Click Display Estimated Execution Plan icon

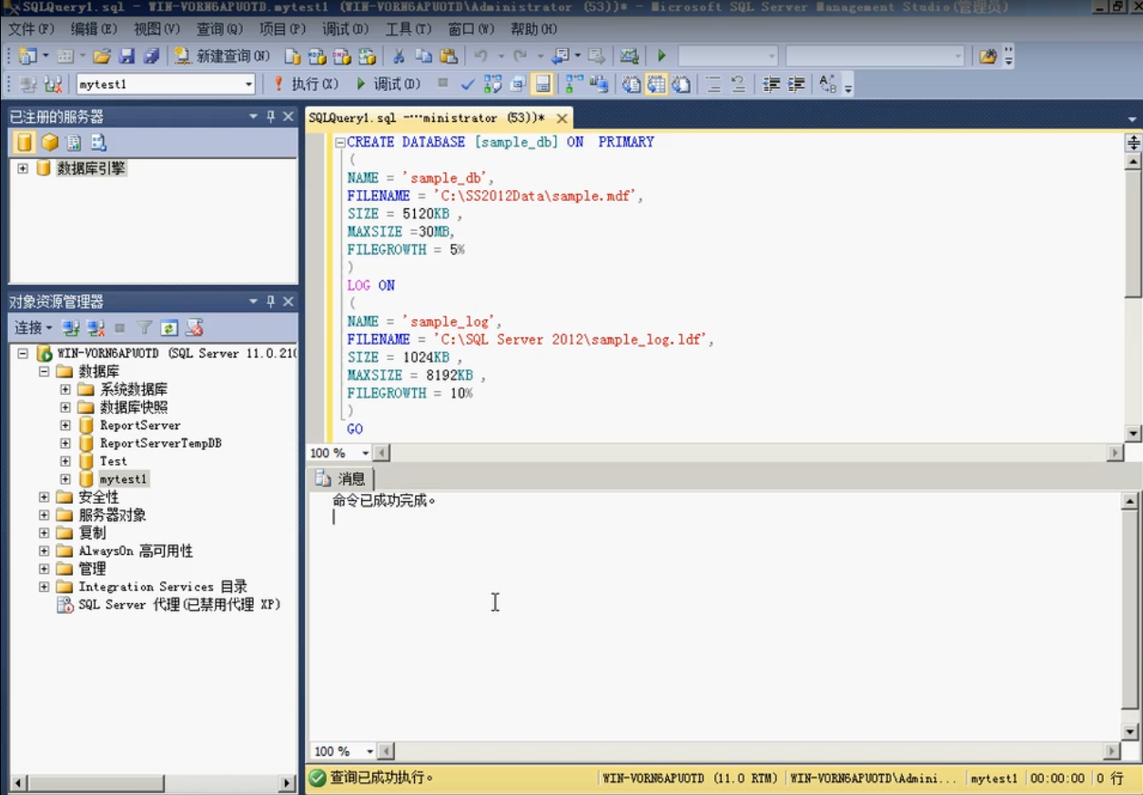pos(492,85)
